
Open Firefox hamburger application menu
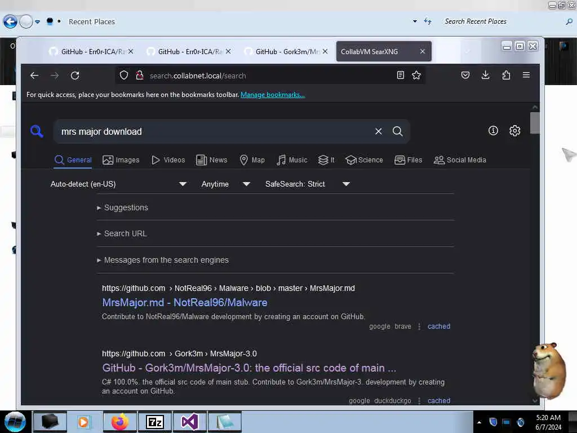tap(526, 75)
